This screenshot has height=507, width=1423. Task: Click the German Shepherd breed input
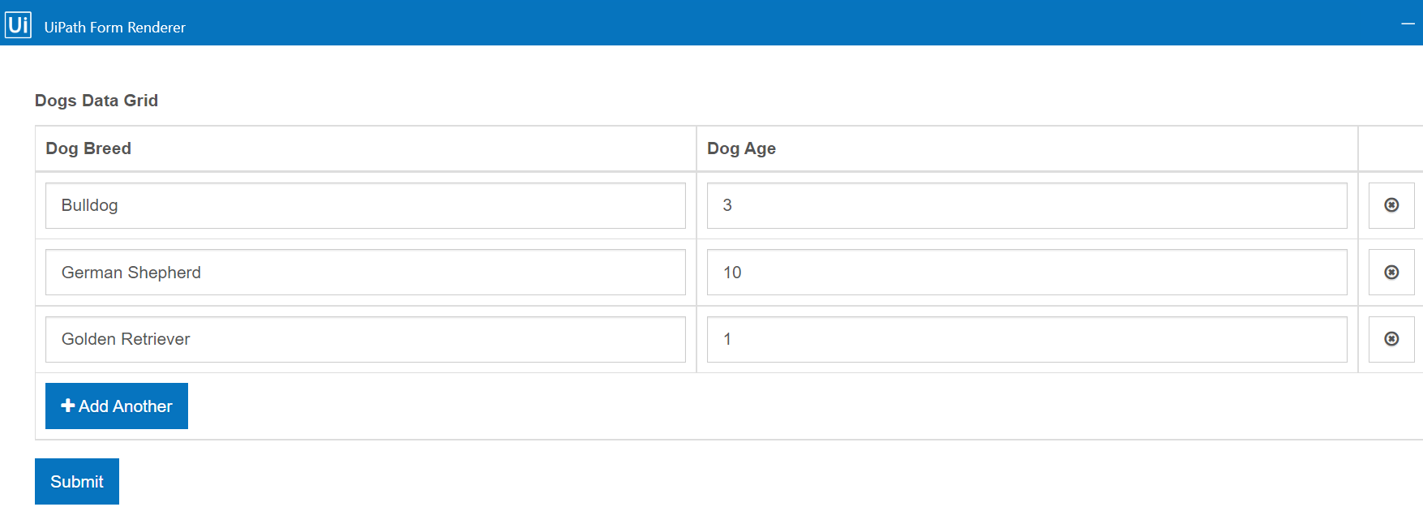(x=365, y=273)
